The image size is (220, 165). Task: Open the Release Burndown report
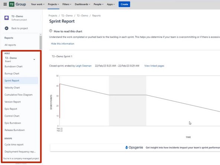[x=14, y=130]
